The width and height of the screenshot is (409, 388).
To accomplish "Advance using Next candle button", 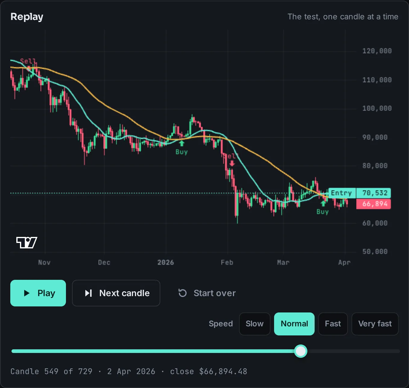I will [x=116, y=293].
